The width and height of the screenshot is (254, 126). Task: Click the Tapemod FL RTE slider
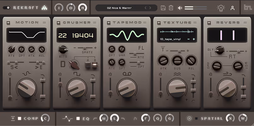tap(136, 54)
